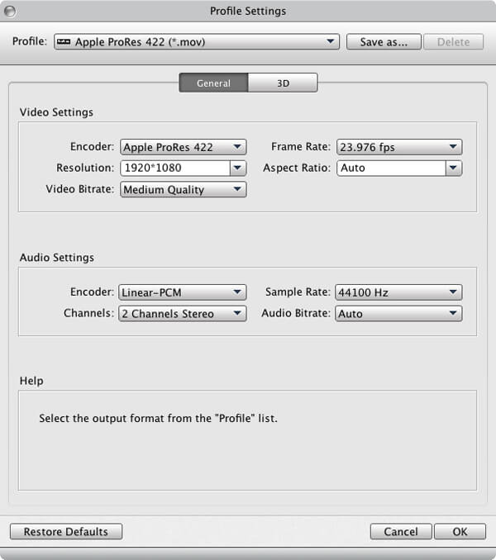Click the Aspect Ratio text field

coord(390,168)
